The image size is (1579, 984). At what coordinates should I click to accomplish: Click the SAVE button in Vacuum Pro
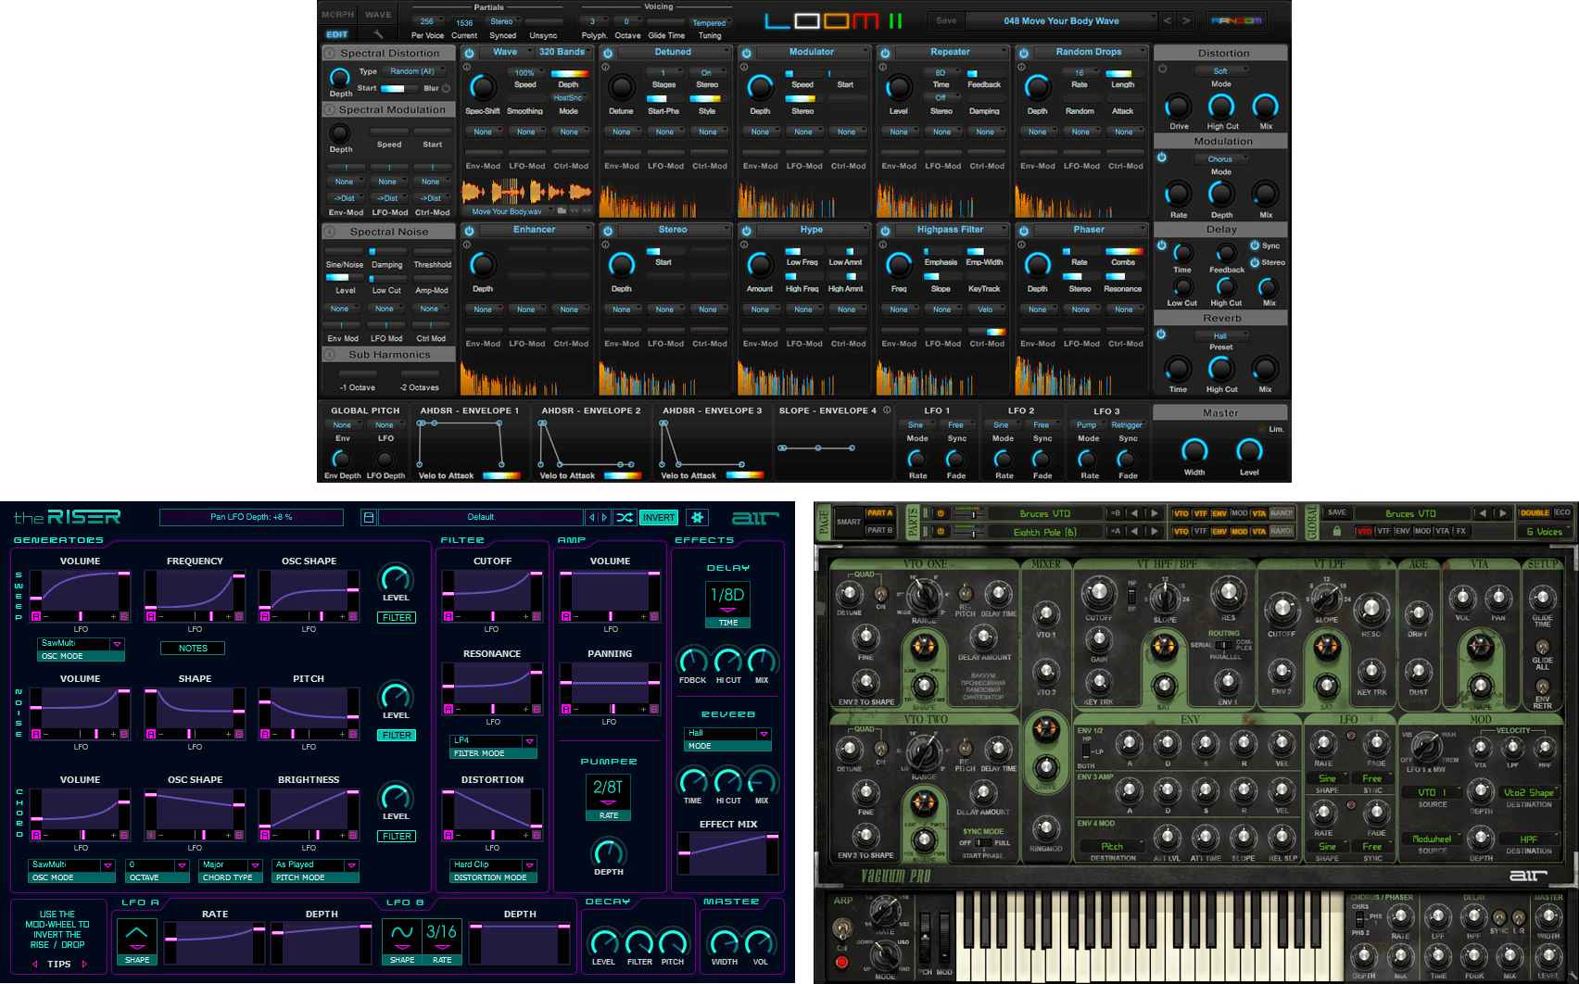point(1336,512)
